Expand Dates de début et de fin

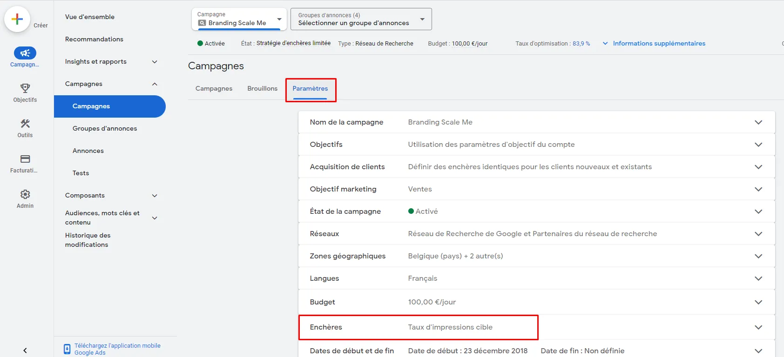tap(758, 351)
